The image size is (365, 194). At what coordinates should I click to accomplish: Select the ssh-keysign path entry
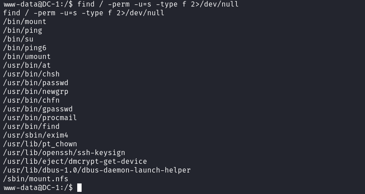point(64,153)
